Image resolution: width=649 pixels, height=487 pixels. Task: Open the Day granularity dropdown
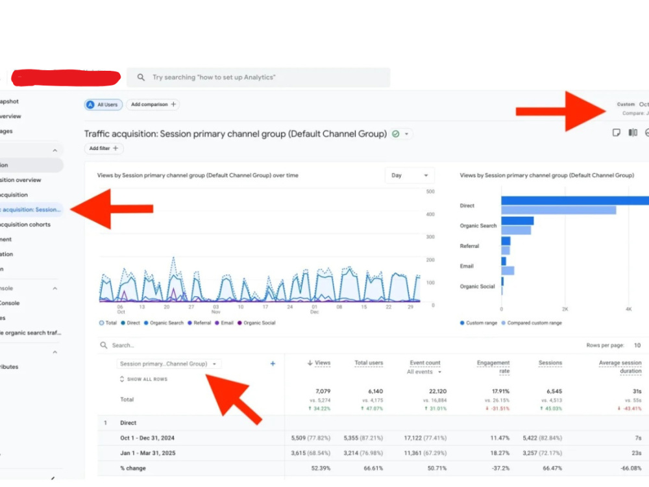410,175
